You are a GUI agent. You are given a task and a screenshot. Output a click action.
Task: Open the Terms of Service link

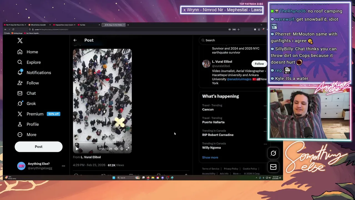click(211, 169)
